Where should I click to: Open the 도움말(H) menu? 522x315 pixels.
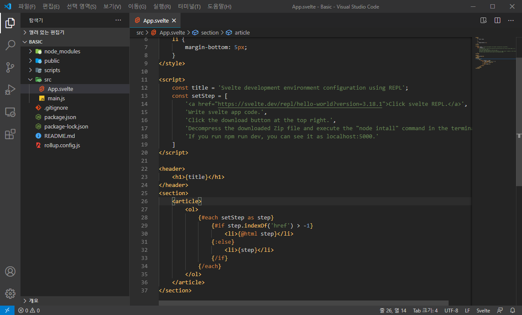[x=219, y=6]
